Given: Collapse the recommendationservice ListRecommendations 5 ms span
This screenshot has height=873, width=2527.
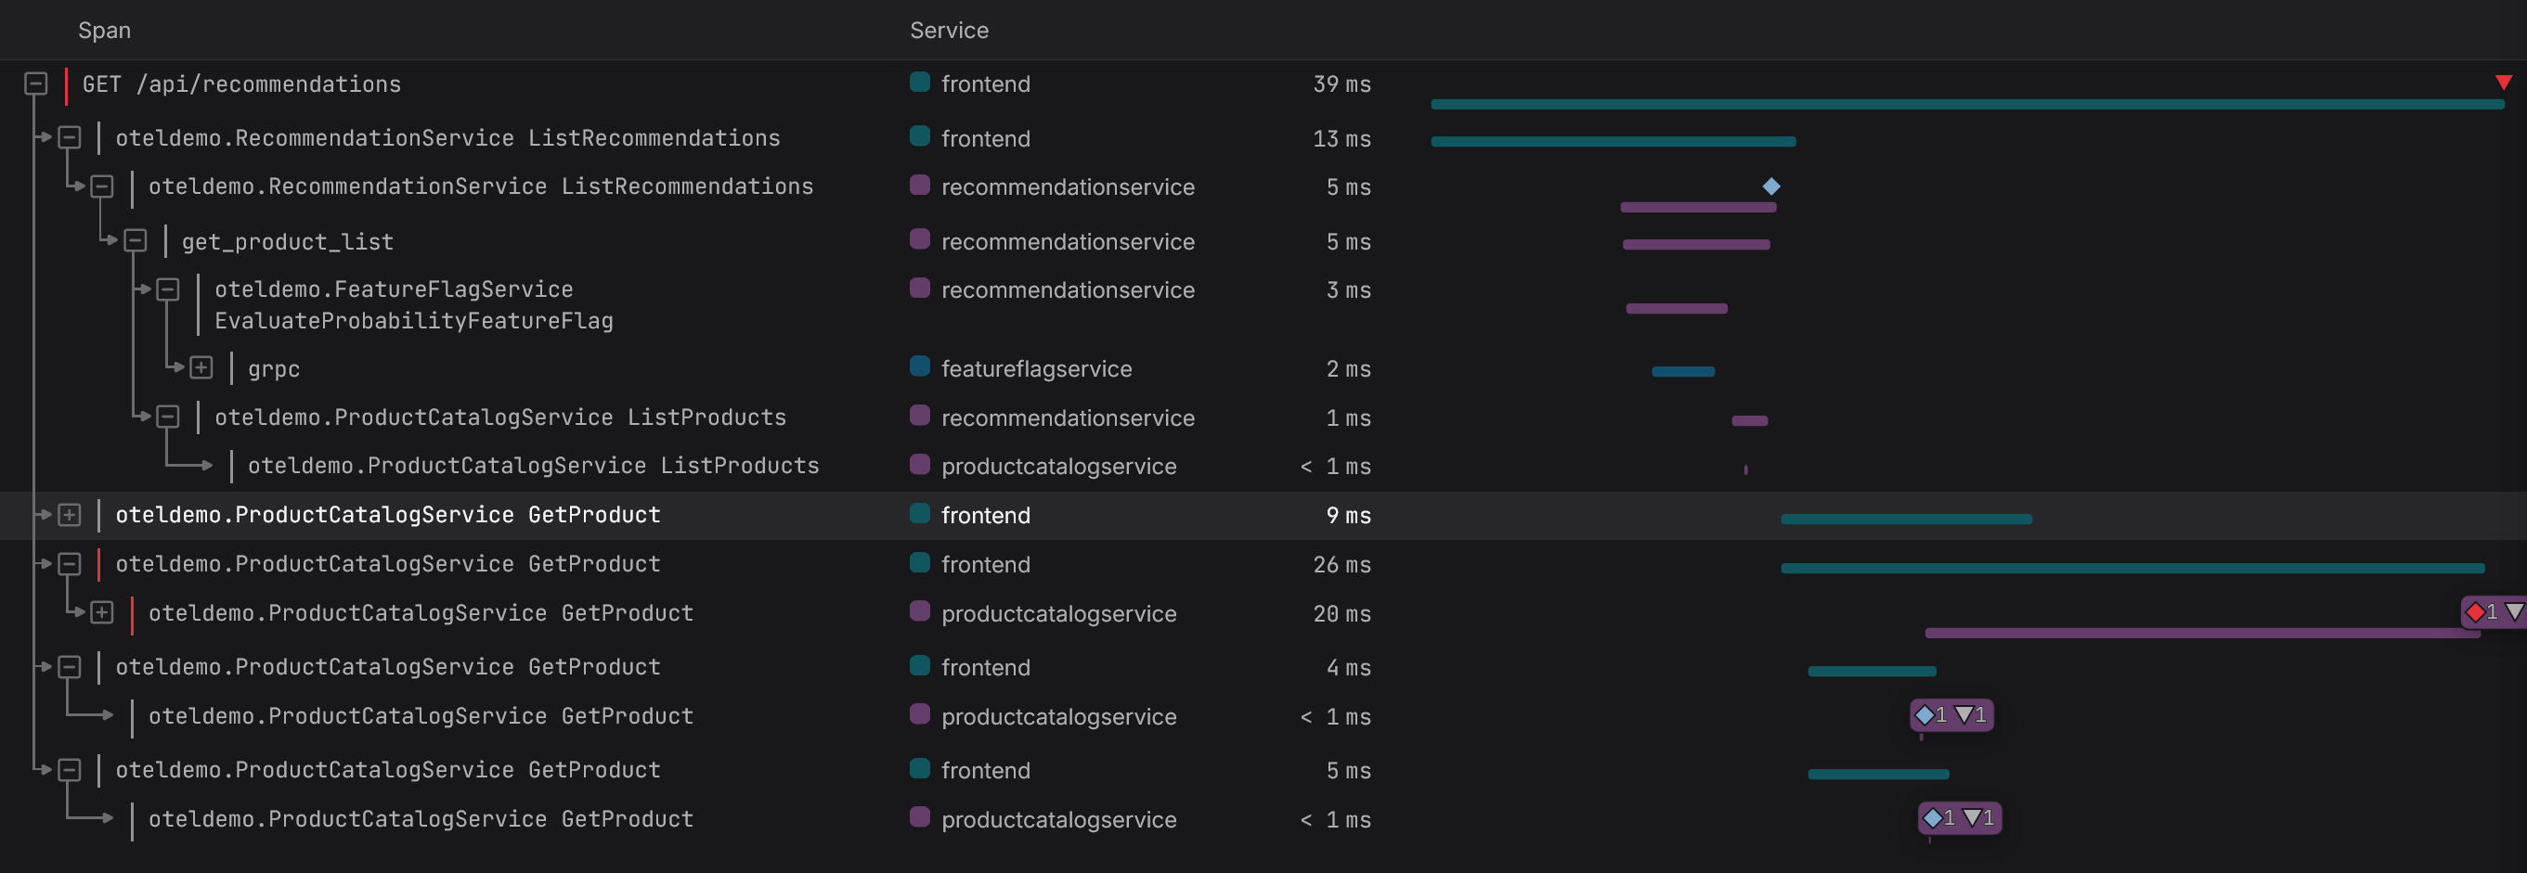Looking at the screenshot, I should 102,186.
